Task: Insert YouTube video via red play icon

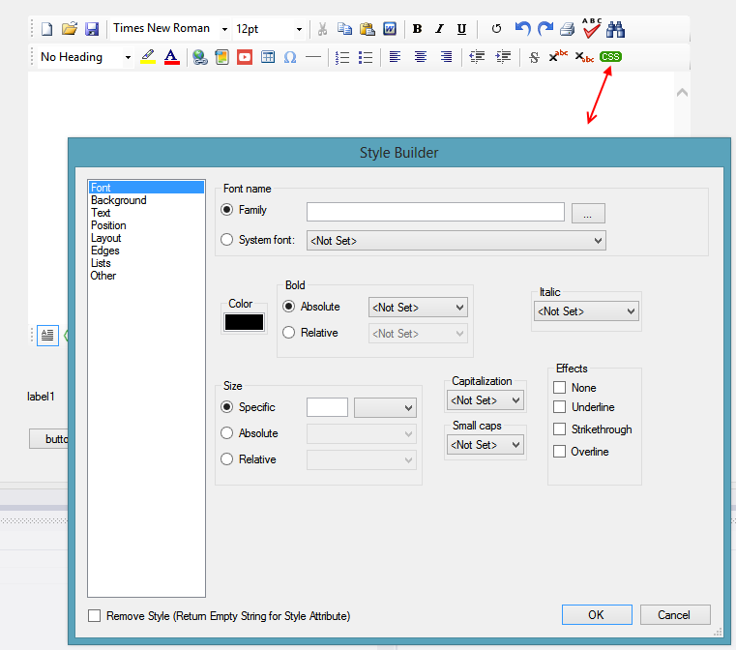Action: click(245, 57)
